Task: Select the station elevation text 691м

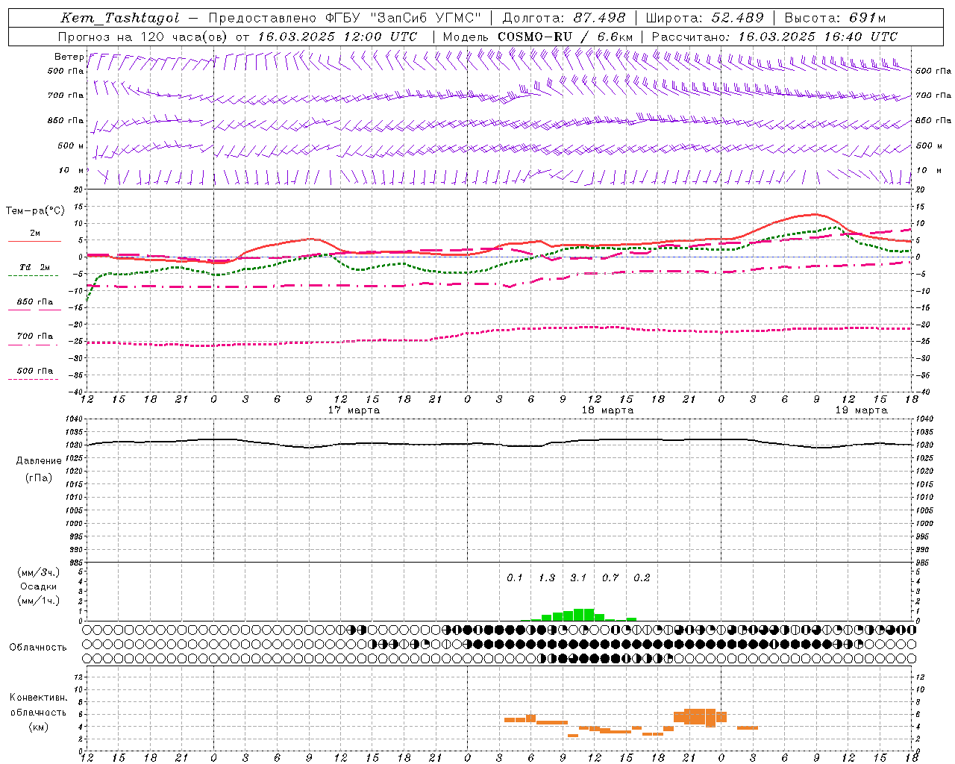Action: click(867, 18)
